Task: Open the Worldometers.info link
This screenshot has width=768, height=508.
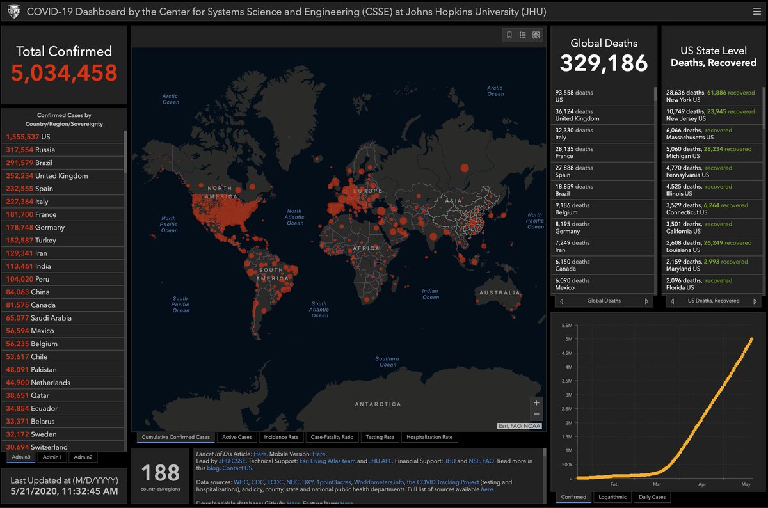Action: 378,482
